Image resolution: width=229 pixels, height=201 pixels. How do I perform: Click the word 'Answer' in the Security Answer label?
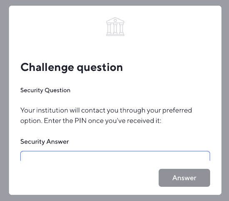58,142
